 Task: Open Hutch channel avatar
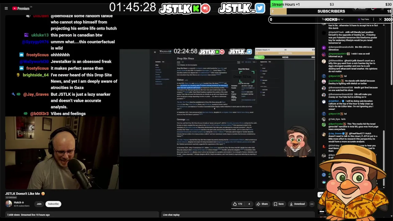click(x=9, y=204)
